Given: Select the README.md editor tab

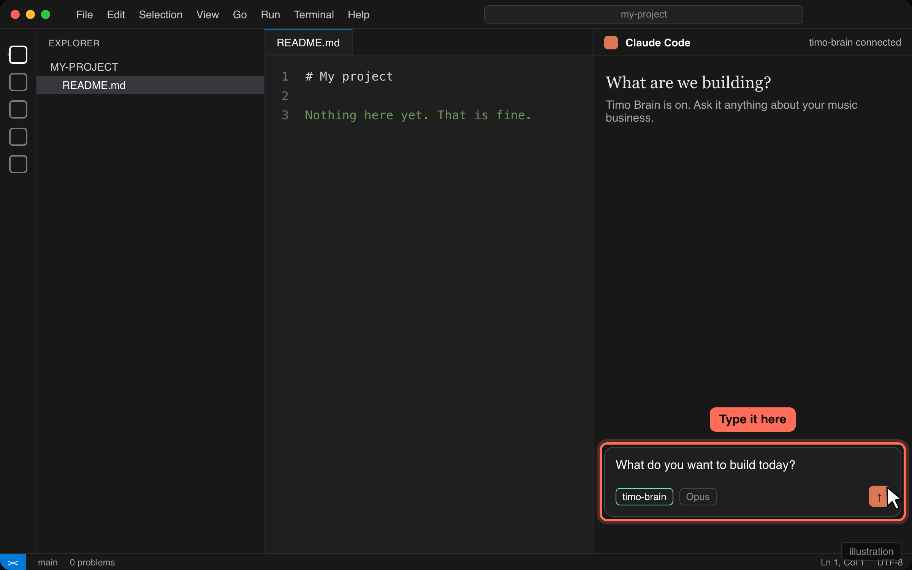Looking at the screenshot, I should (308, 43).
